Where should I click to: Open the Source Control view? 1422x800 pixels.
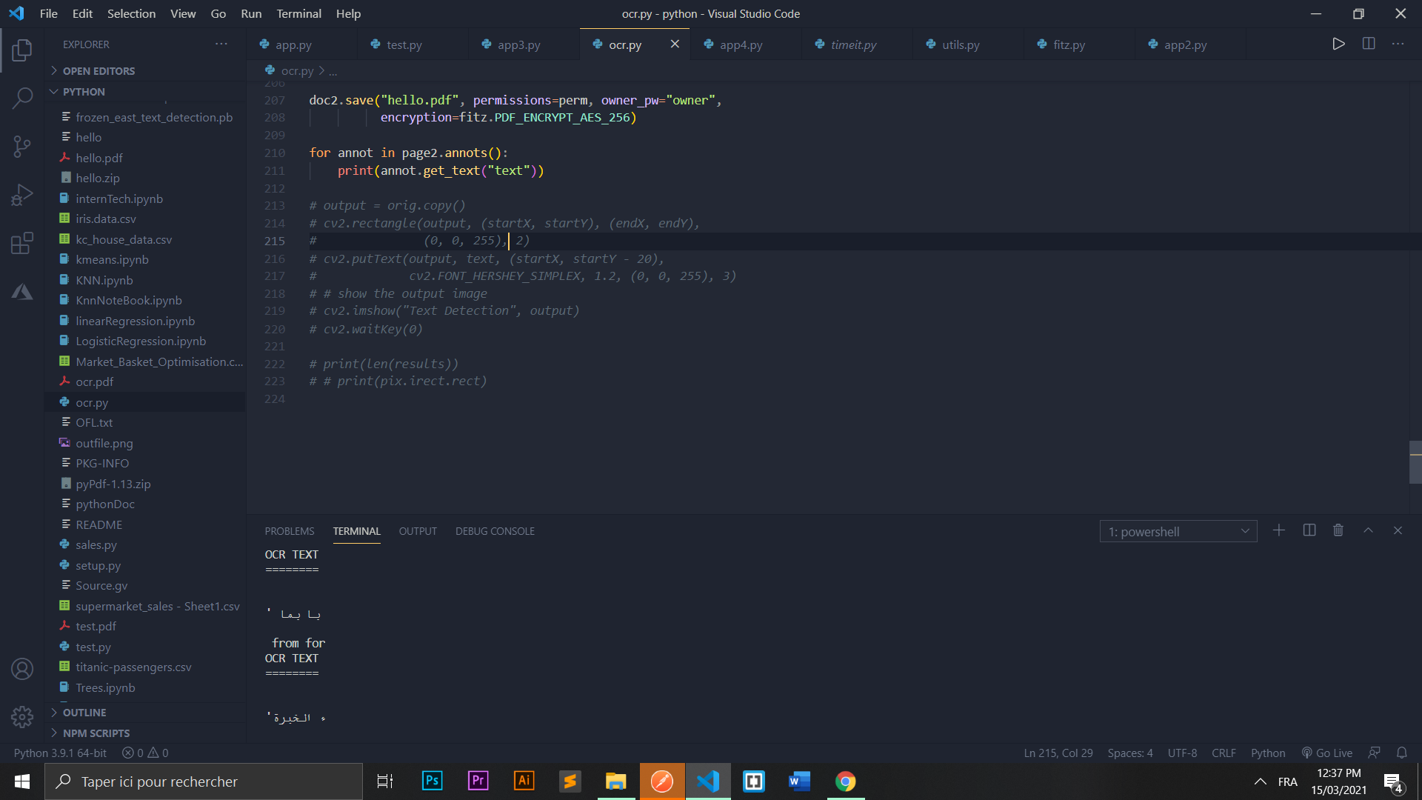click(x=22, y=146)
